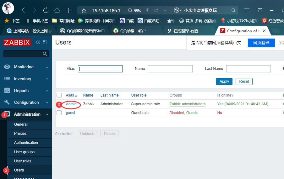Collapse the Administration menu

[26, 114]
